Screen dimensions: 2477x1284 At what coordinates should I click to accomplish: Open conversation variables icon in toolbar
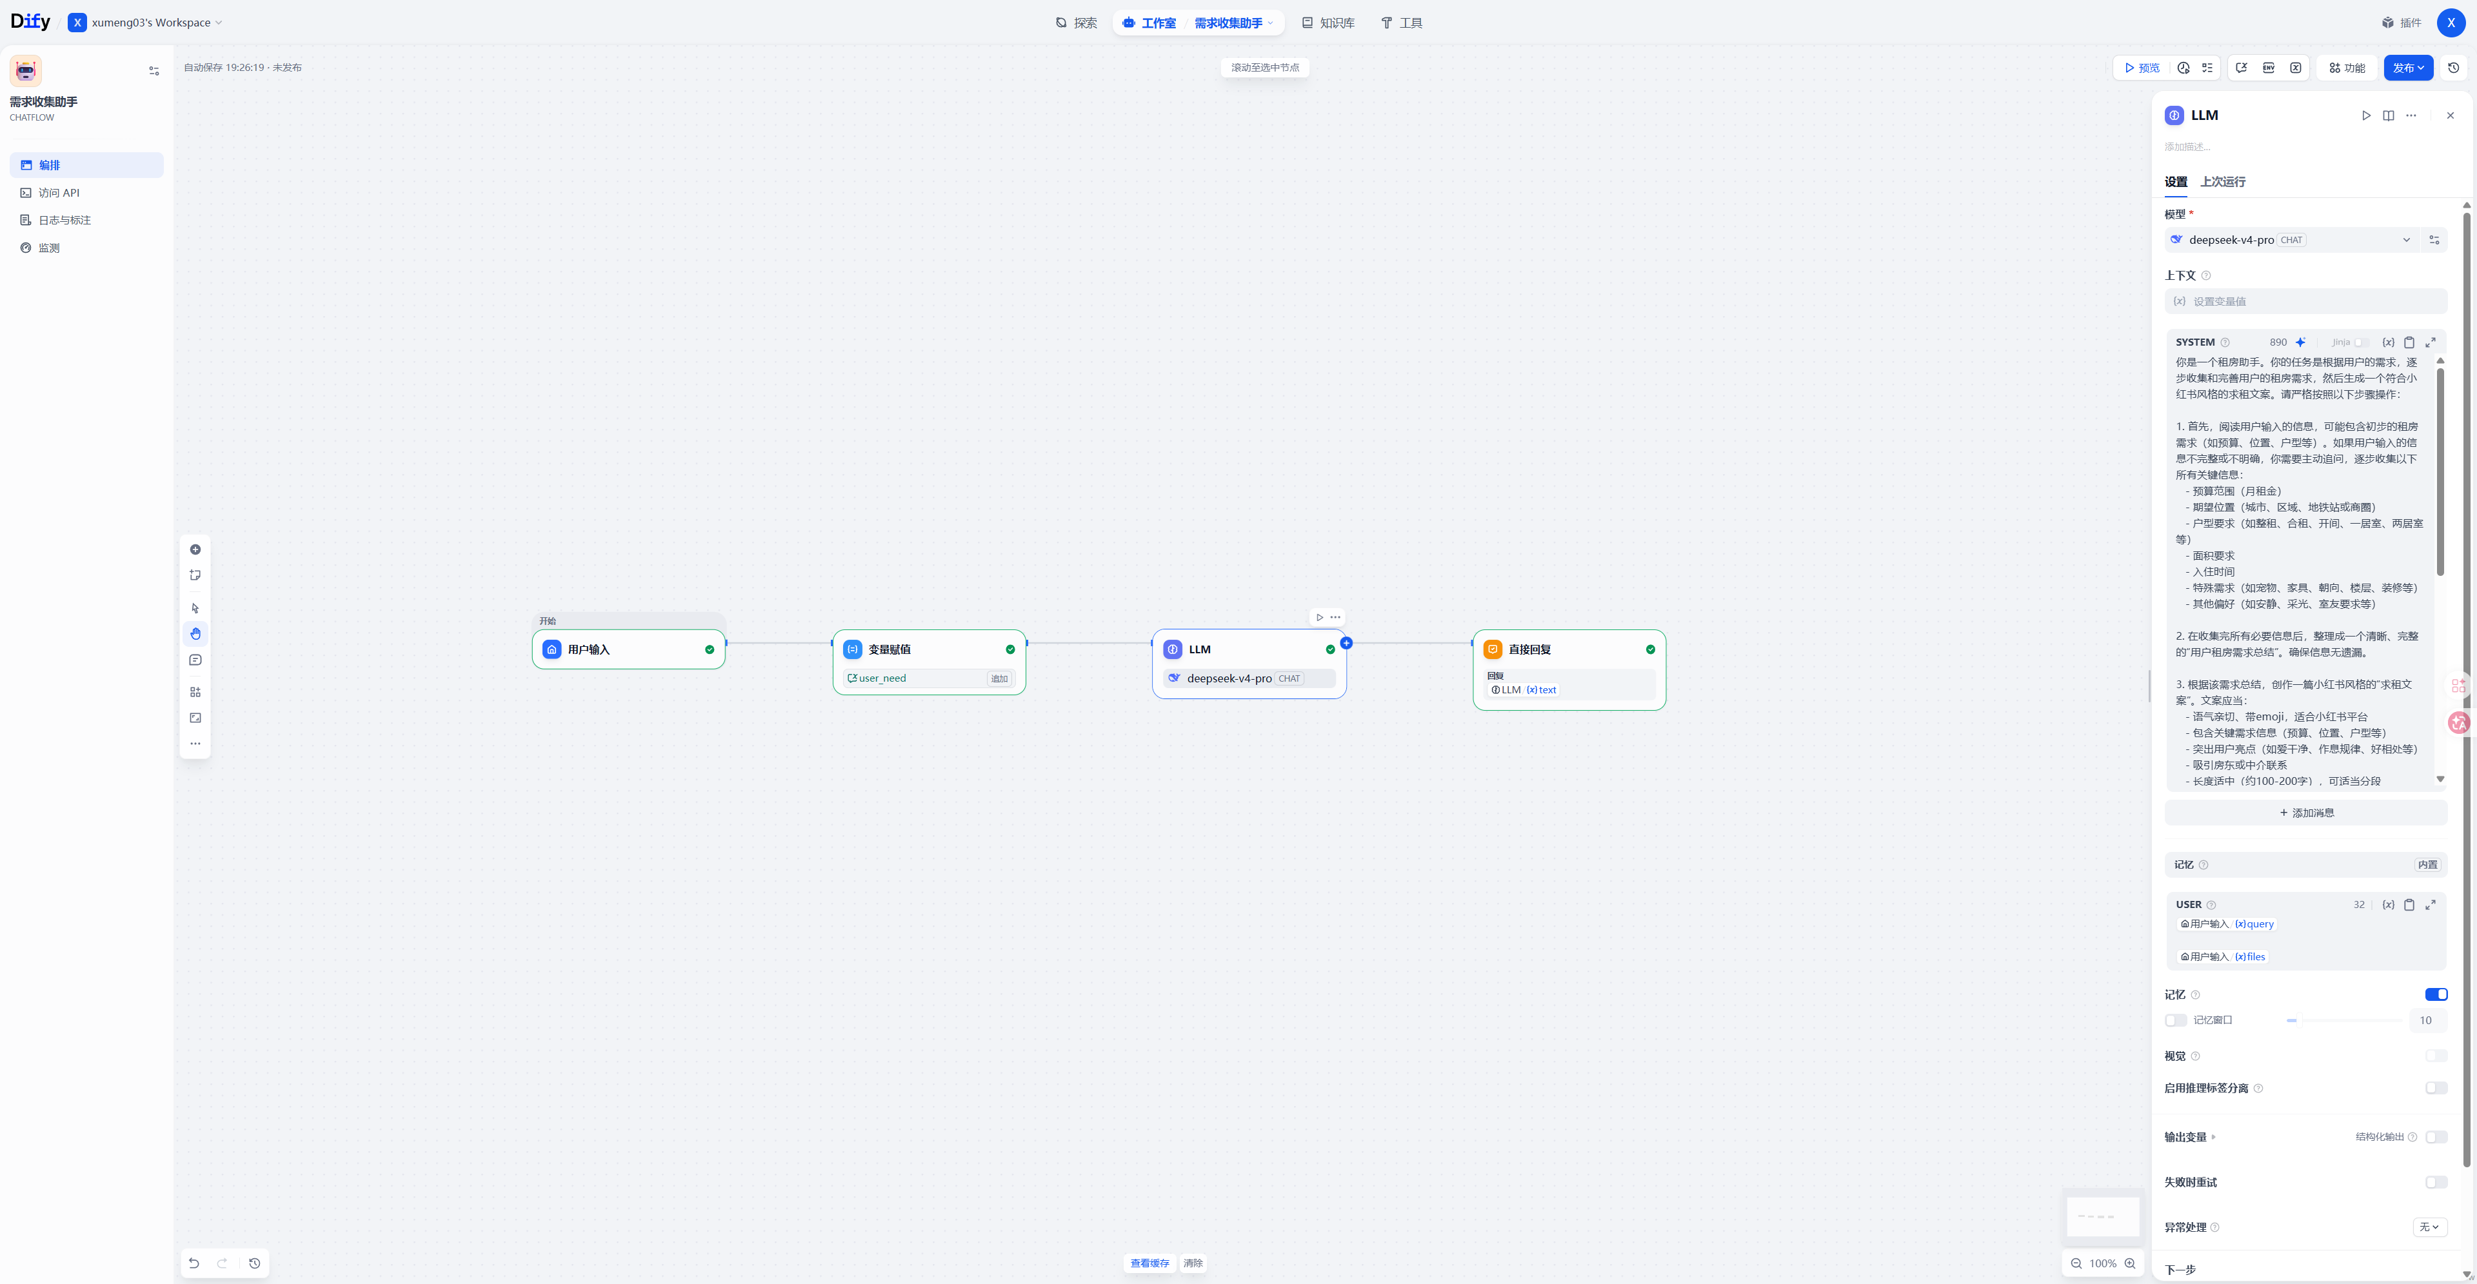(x=2242, y=67)
